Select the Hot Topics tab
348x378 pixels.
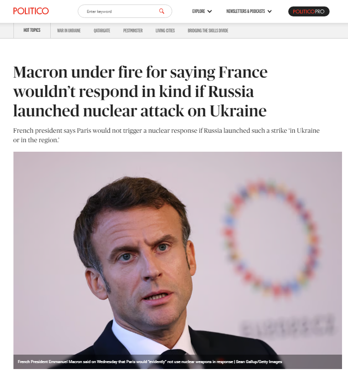[32, 30]
